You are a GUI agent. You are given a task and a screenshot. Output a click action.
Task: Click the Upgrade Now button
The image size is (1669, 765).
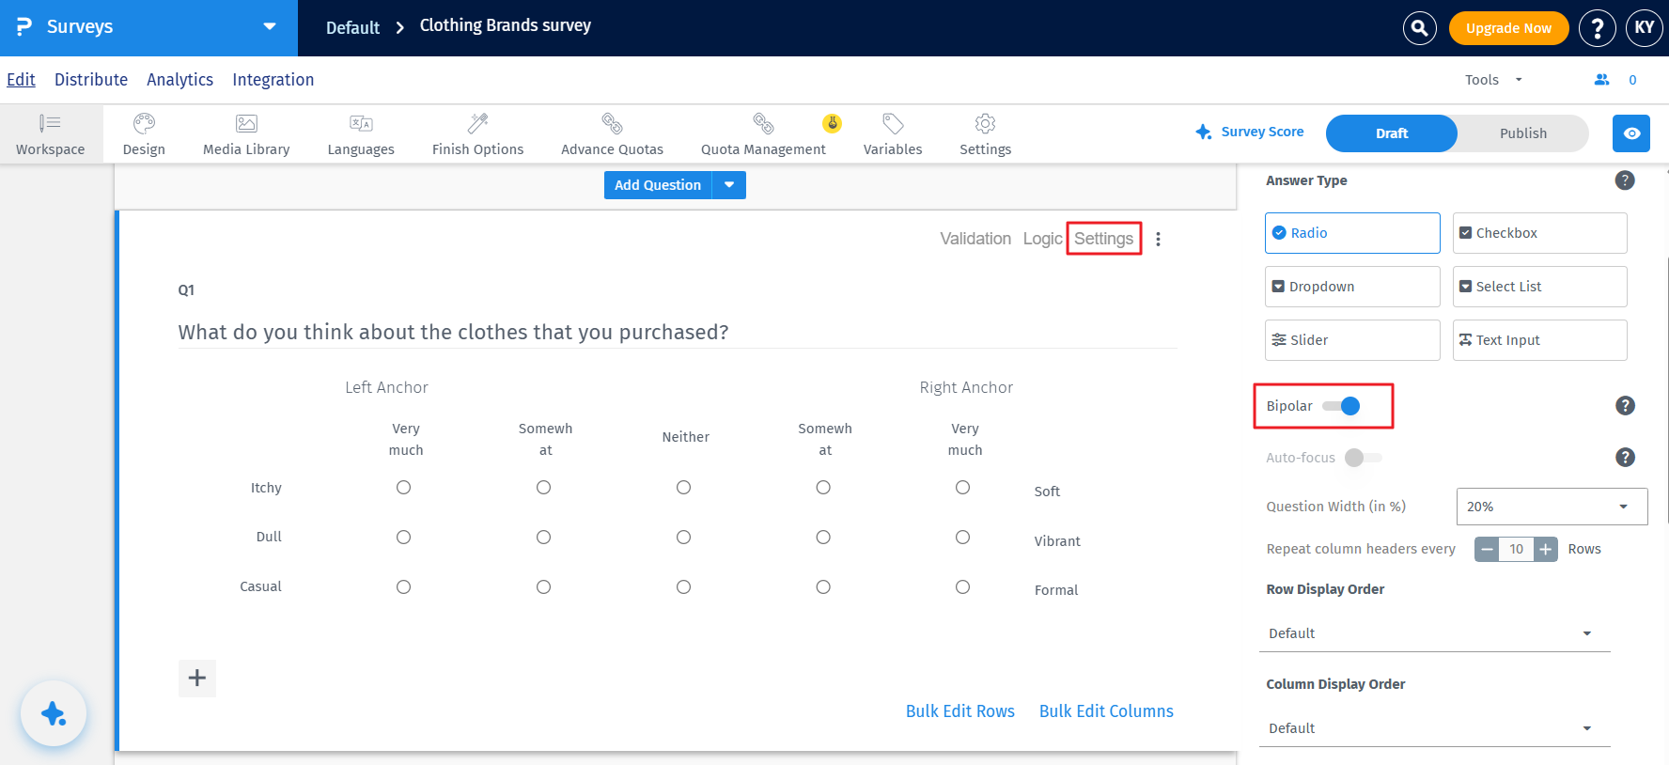click(x=1508, y=28)
